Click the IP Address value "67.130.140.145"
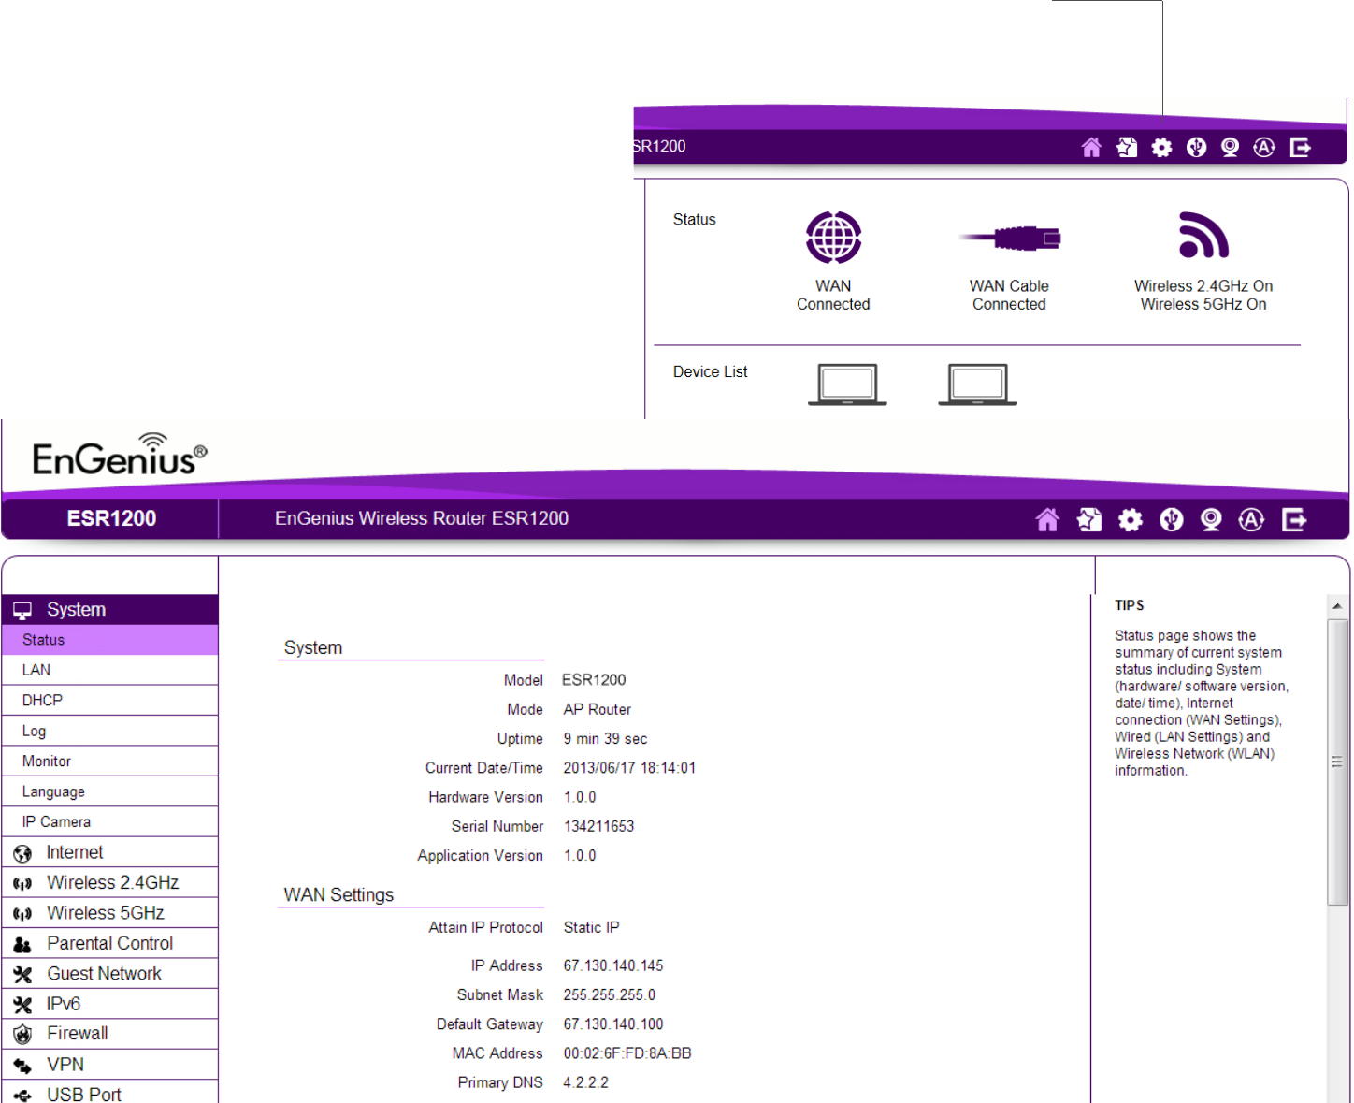This screenshot has width=1354, height=1103. 613,966
